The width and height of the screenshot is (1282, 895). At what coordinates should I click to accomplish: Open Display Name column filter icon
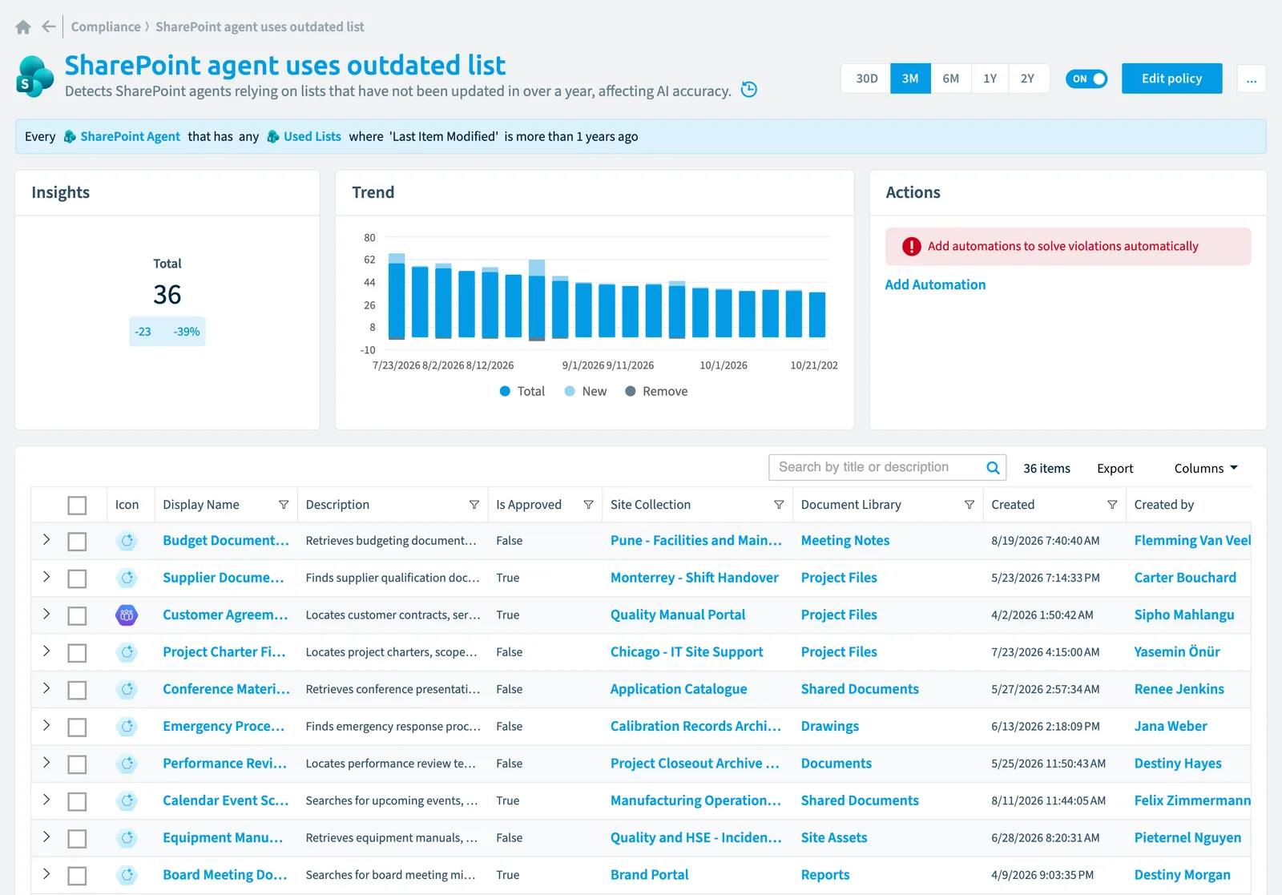coord(284,505)
